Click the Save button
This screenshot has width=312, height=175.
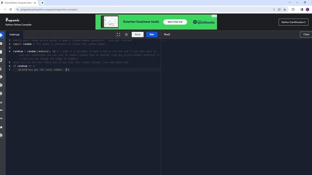click(137, 35)
